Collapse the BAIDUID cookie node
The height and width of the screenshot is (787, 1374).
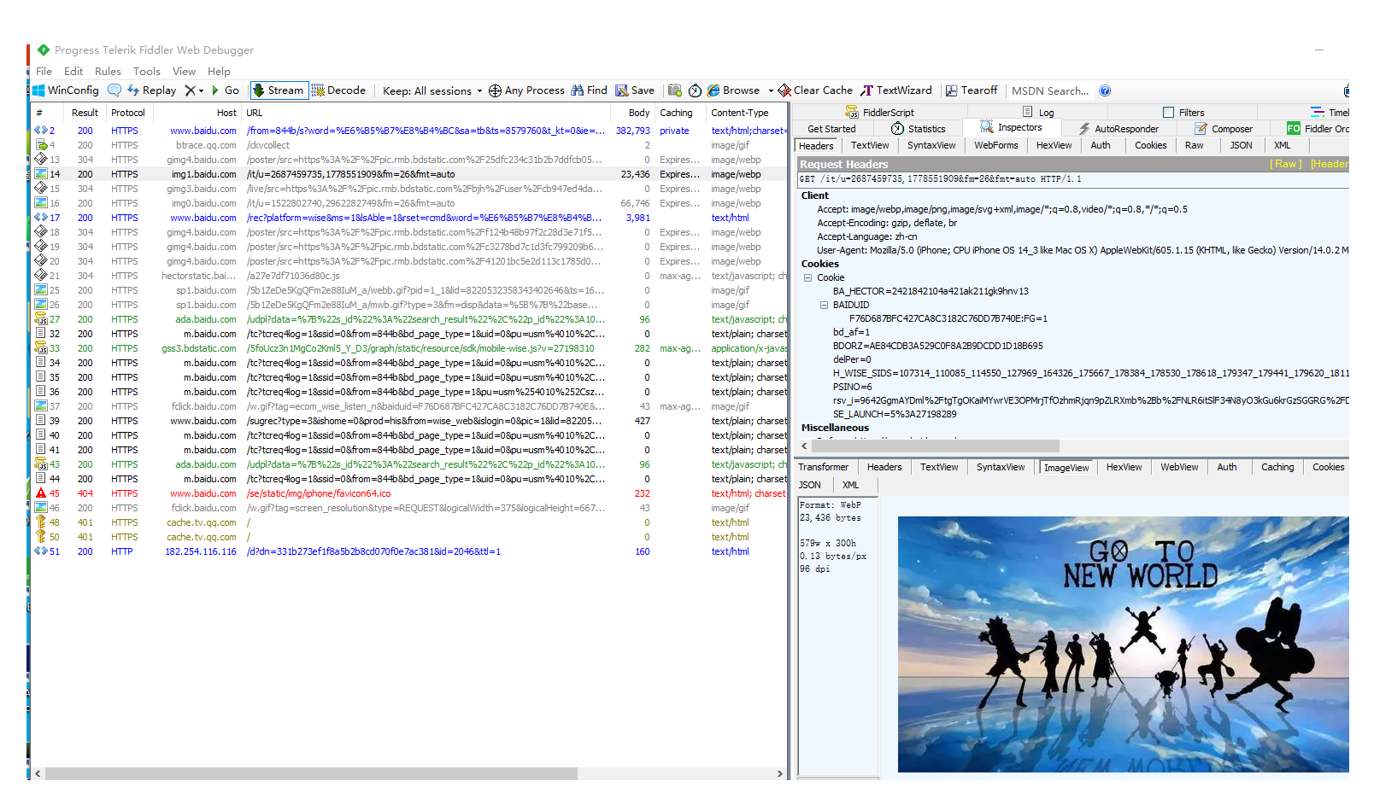tap(824, 305)
